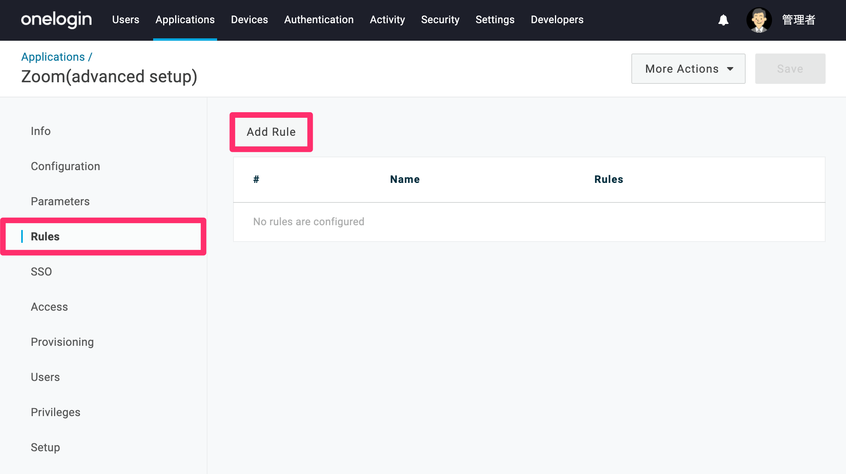Screen dimensions: 846x474
Task: Switch to the Provisioning tab
Action: click(x=62, y=342)
